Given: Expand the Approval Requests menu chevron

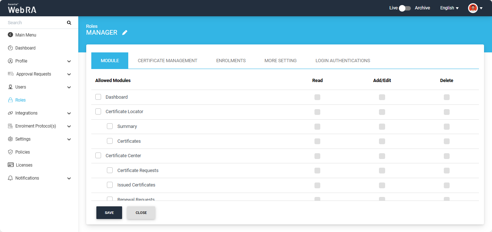Looking at the screenshot, I should [x=69, y=74].
